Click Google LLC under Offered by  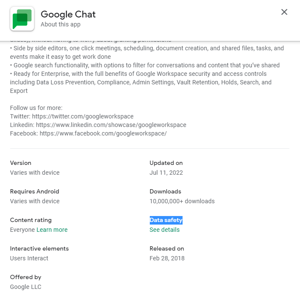[x=26, y=287]
